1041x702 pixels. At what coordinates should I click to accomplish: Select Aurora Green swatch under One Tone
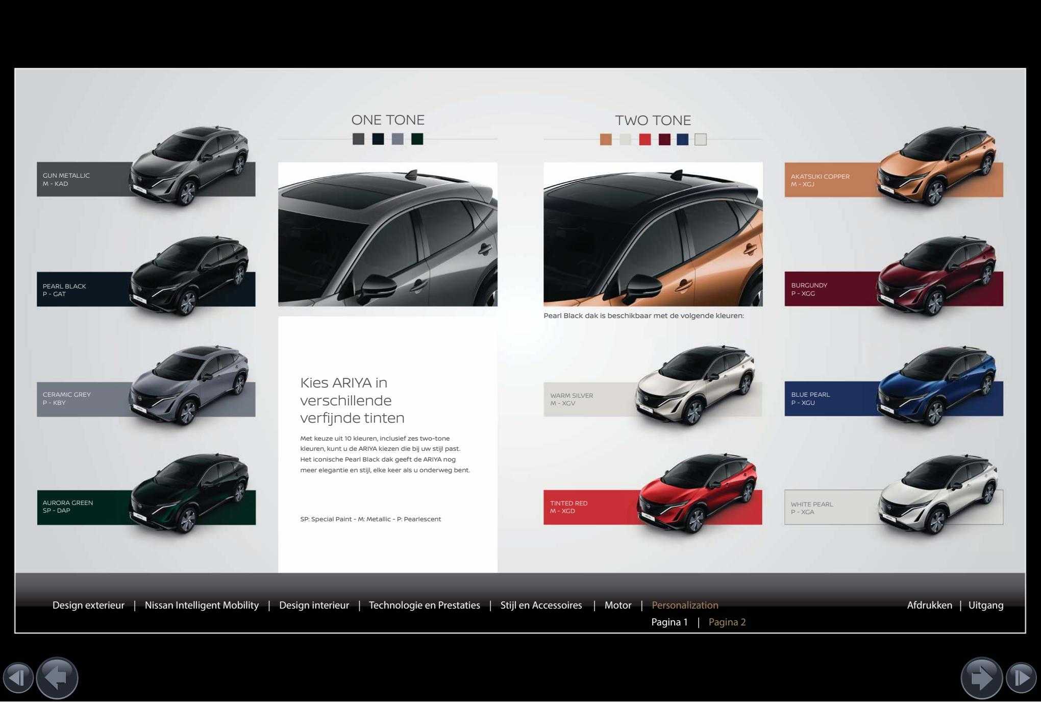tap(417, 139)
